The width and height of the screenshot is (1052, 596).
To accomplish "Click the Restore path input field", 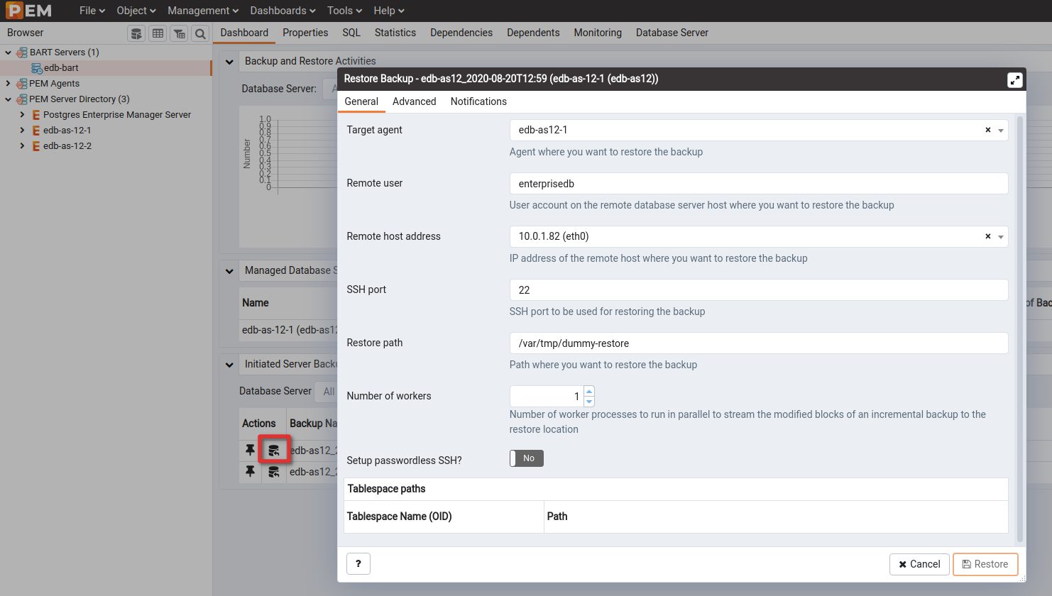I will tap(759, 343).
